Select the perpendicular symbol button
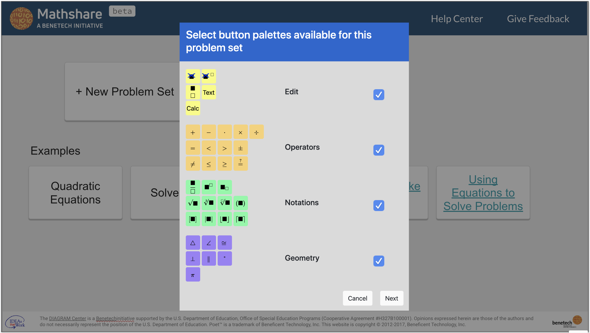 click(193, 258)
